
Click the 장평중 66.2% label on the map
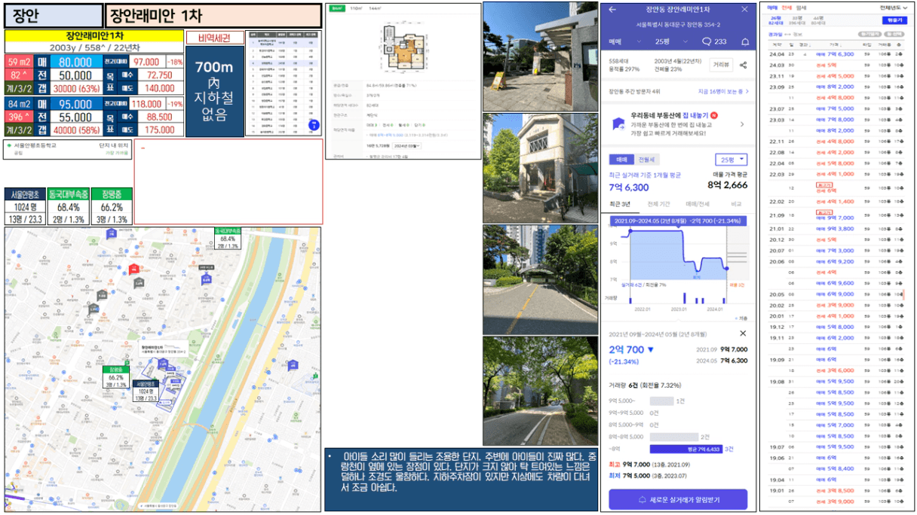[x=116, y=378]
